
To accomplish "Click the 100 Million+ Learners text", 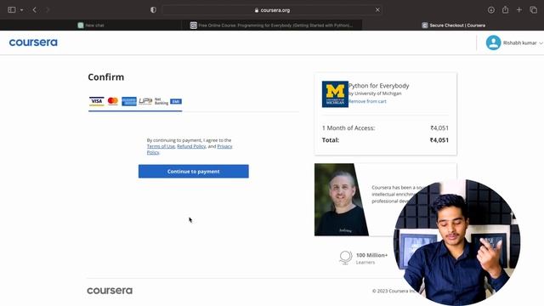I will [371, 258].
